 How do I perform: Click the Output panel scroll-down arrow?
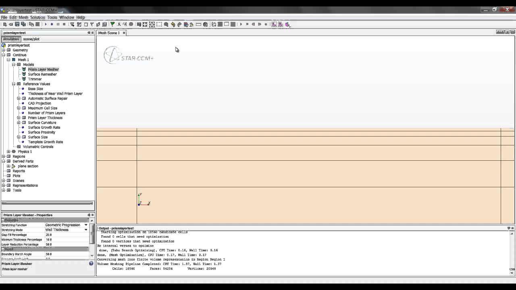click(512, 273)
